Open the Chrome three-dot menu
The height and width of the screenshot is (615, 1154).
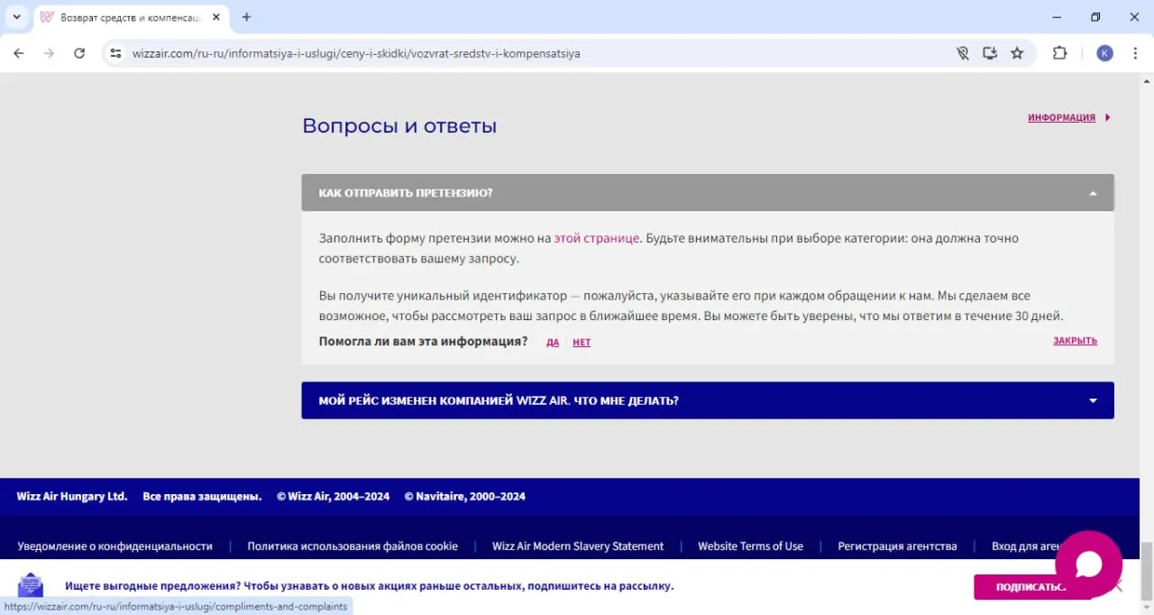pyautogui.click(x=1134, y=53)
